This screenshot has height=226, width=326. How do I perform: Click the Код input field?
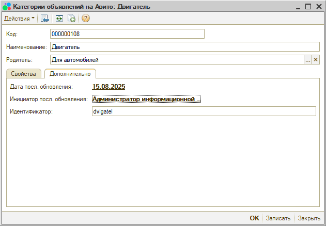pyautogui.click(x=127, y=34)
